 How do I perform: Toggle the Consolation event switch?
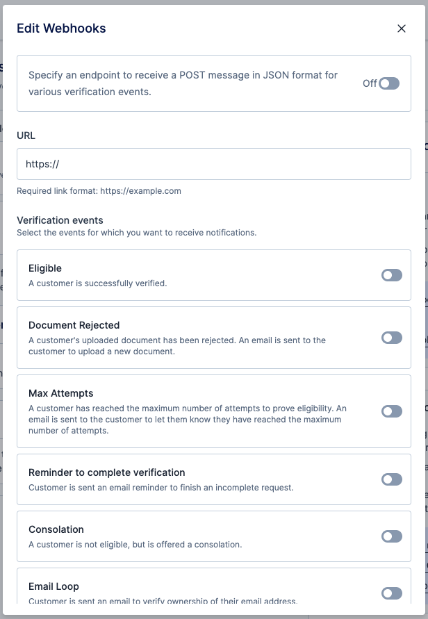click(390, 536)
